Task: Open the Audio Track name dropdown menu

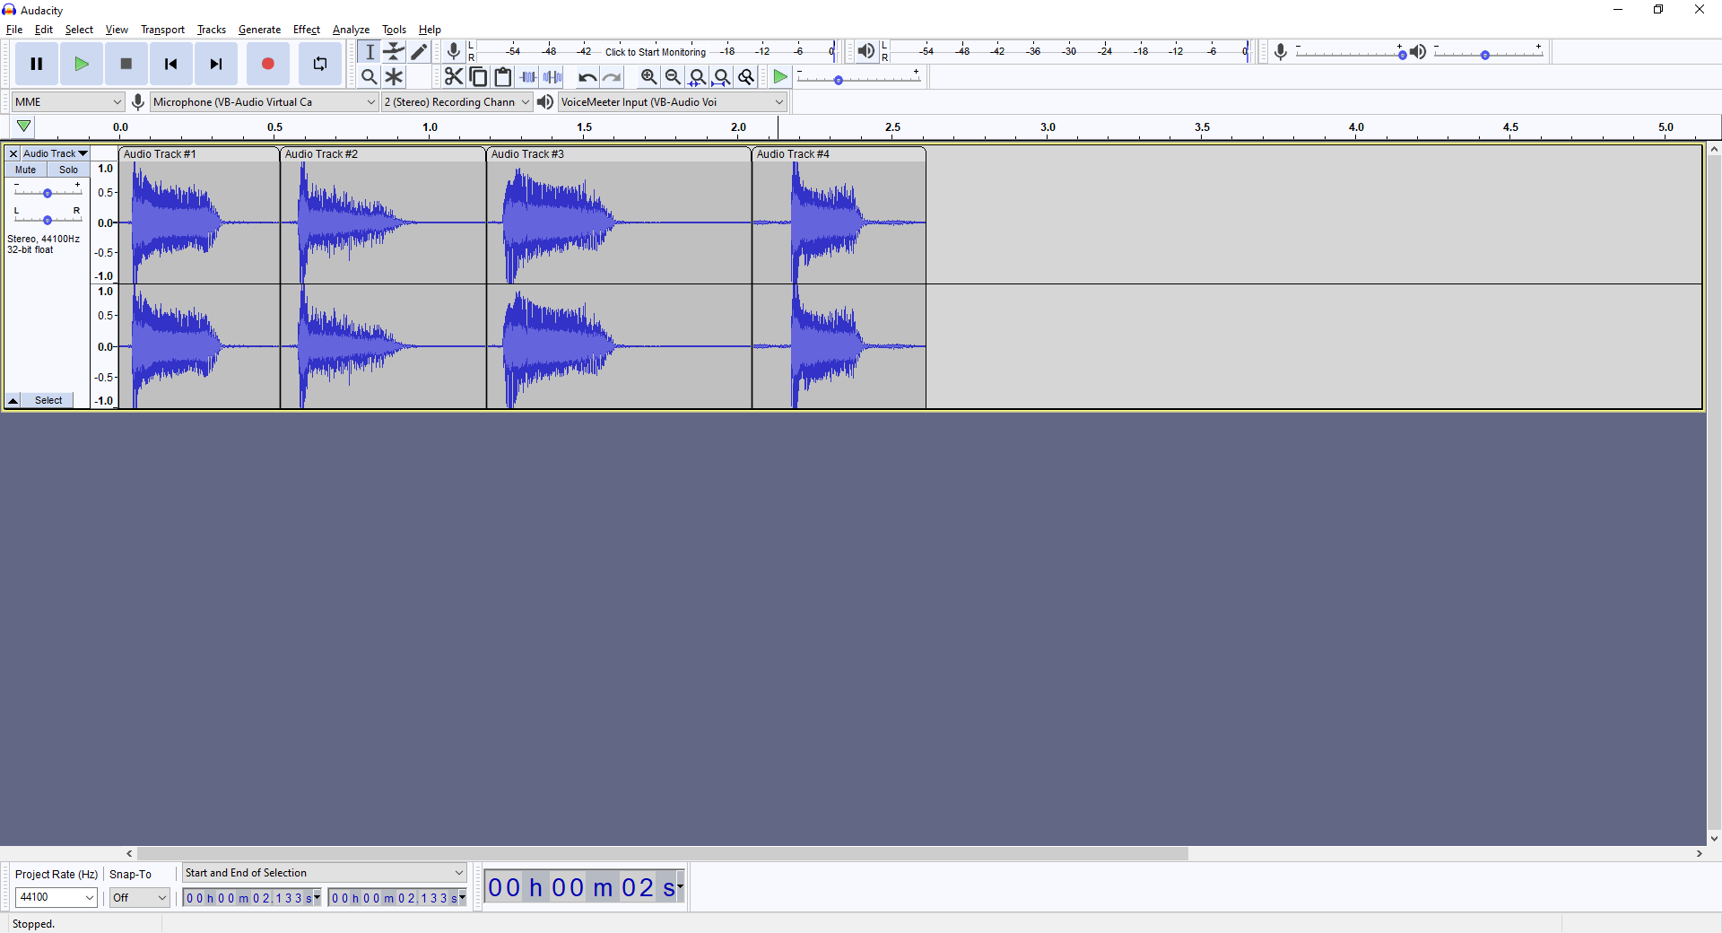Action: [55, 153]
